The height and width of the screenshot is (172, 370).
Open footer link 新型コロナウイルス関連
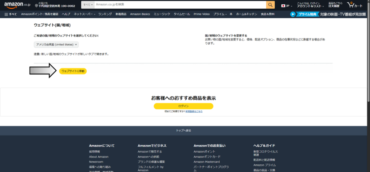click(x=266, y=153)
